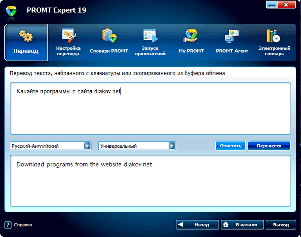This screenshot has width=301, height=237.
Task: Select the Настройка перевода tab label
Action: tap(68, 51)
